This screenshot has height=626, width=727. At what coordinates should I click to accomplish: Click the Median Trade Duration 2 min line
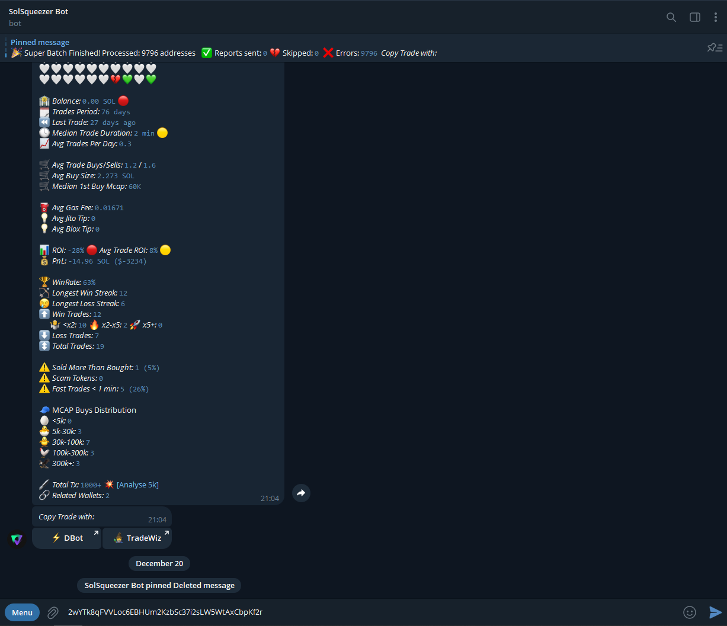(103, 133)
